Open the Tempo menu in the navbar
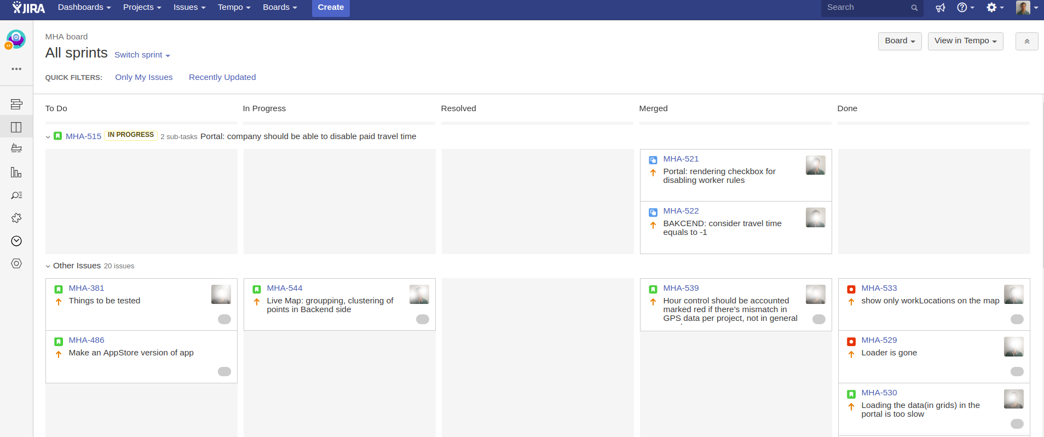Viewport: 1044px width, 437px height. tap(234, 8)
